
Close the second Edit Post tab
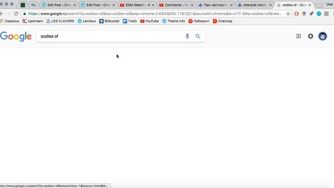(x=114, y=5)
